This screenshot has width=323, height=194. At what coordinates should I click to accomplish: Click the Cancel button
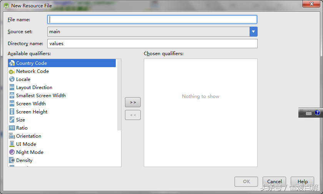pos(275,182)
